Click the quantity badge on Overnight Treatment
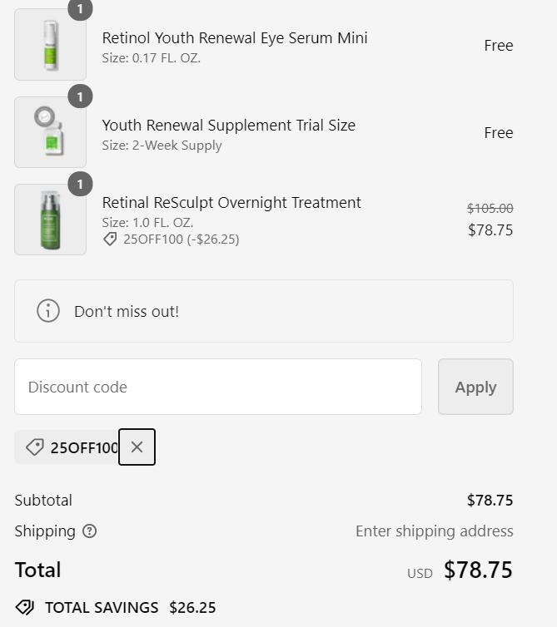 coord(80,184)
